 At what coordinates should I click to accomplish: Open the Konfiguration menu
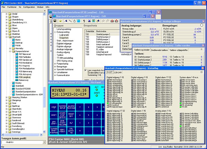pyautogui.click(x=29, y=7)
